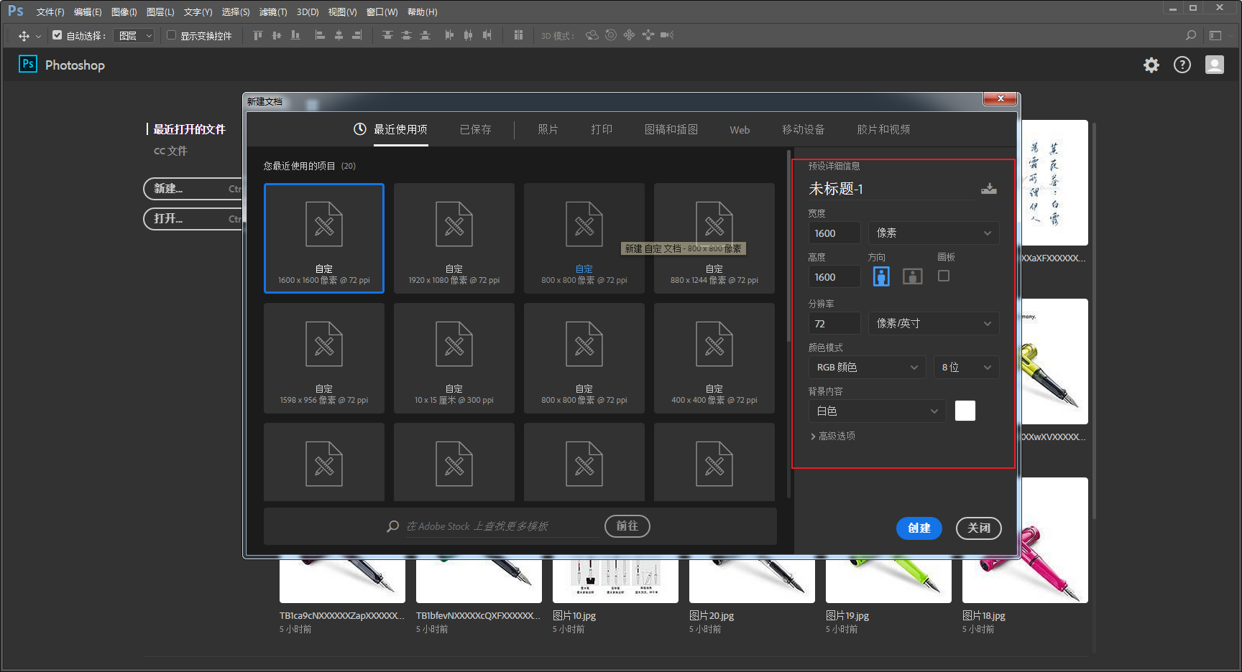Click the align top edges icon
The image size is (1242, 672).
[258, 35]
